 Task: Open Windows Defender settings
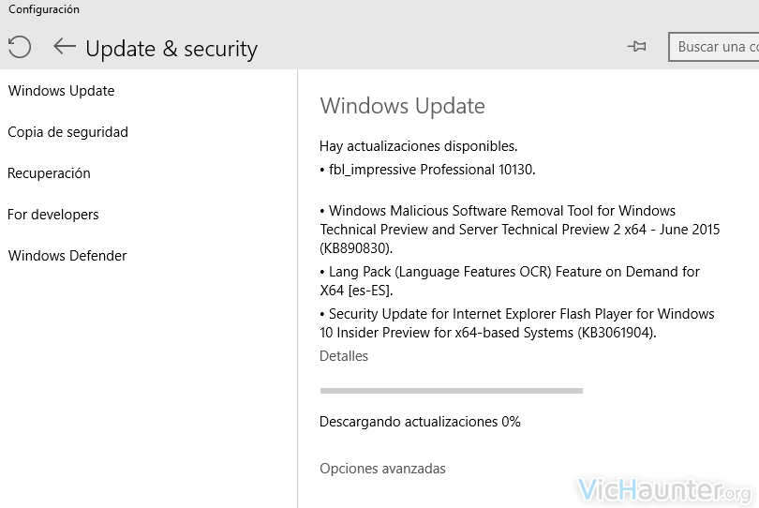[67, 256]
